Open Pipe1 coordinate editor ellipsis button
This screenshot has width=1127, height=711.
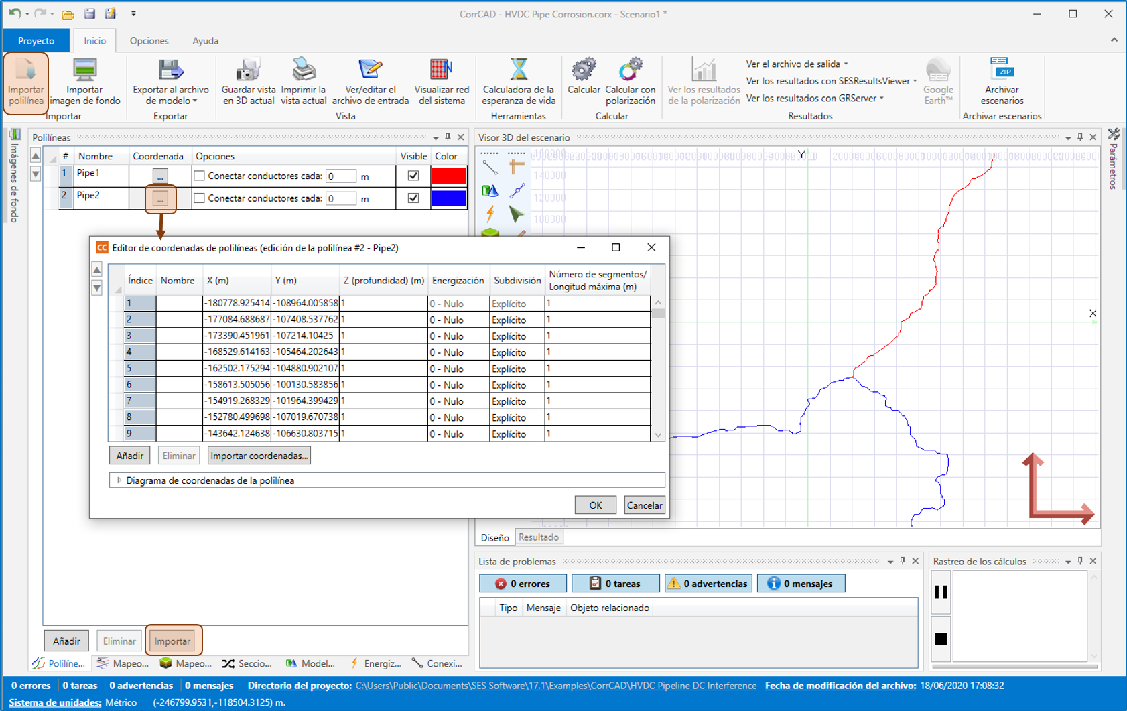pyautogui.click(x=159, y=176)
